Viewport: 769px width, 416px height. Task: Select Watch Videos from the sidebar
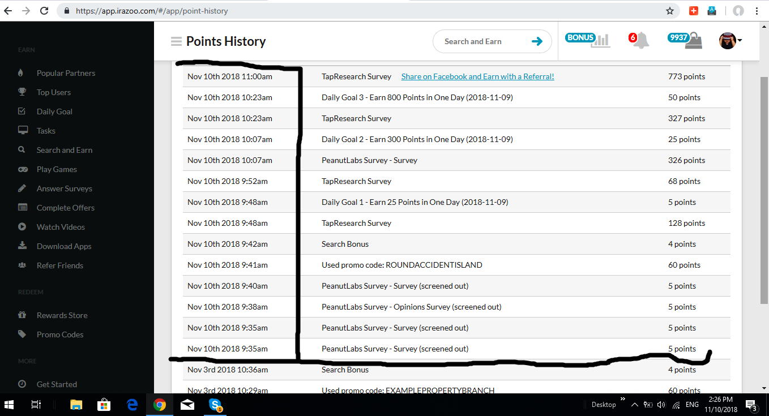61,227
